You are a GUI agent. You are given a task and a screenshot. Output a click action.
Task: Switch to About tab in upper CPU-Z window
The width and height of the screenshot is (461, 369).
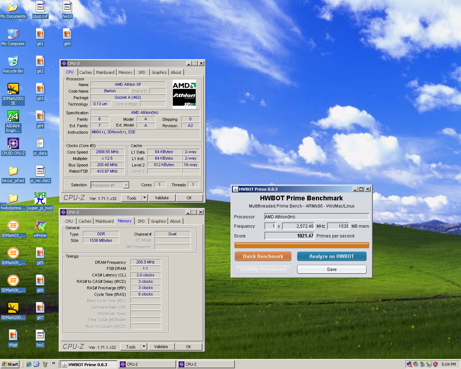(176, 72)
